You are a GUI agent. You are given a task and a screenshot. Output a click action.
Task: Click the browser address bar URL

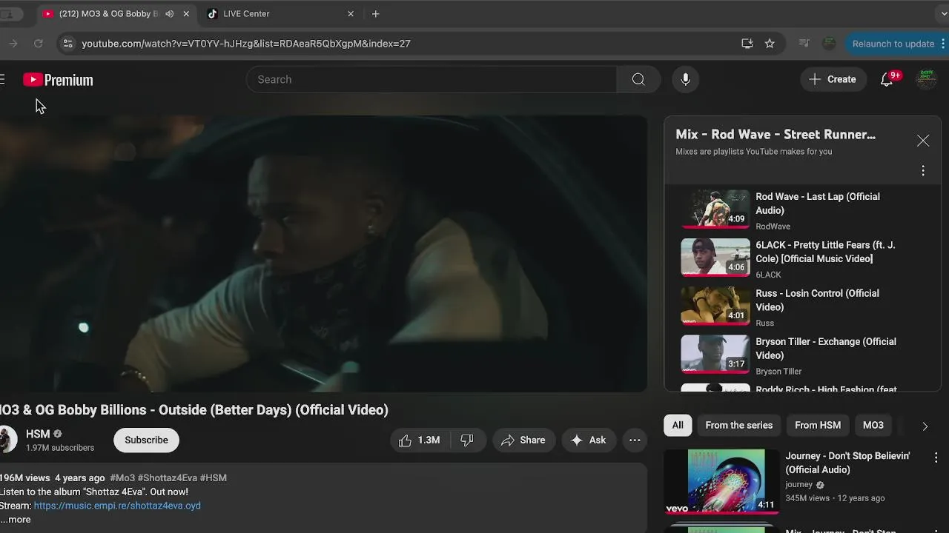click(246, 44)
